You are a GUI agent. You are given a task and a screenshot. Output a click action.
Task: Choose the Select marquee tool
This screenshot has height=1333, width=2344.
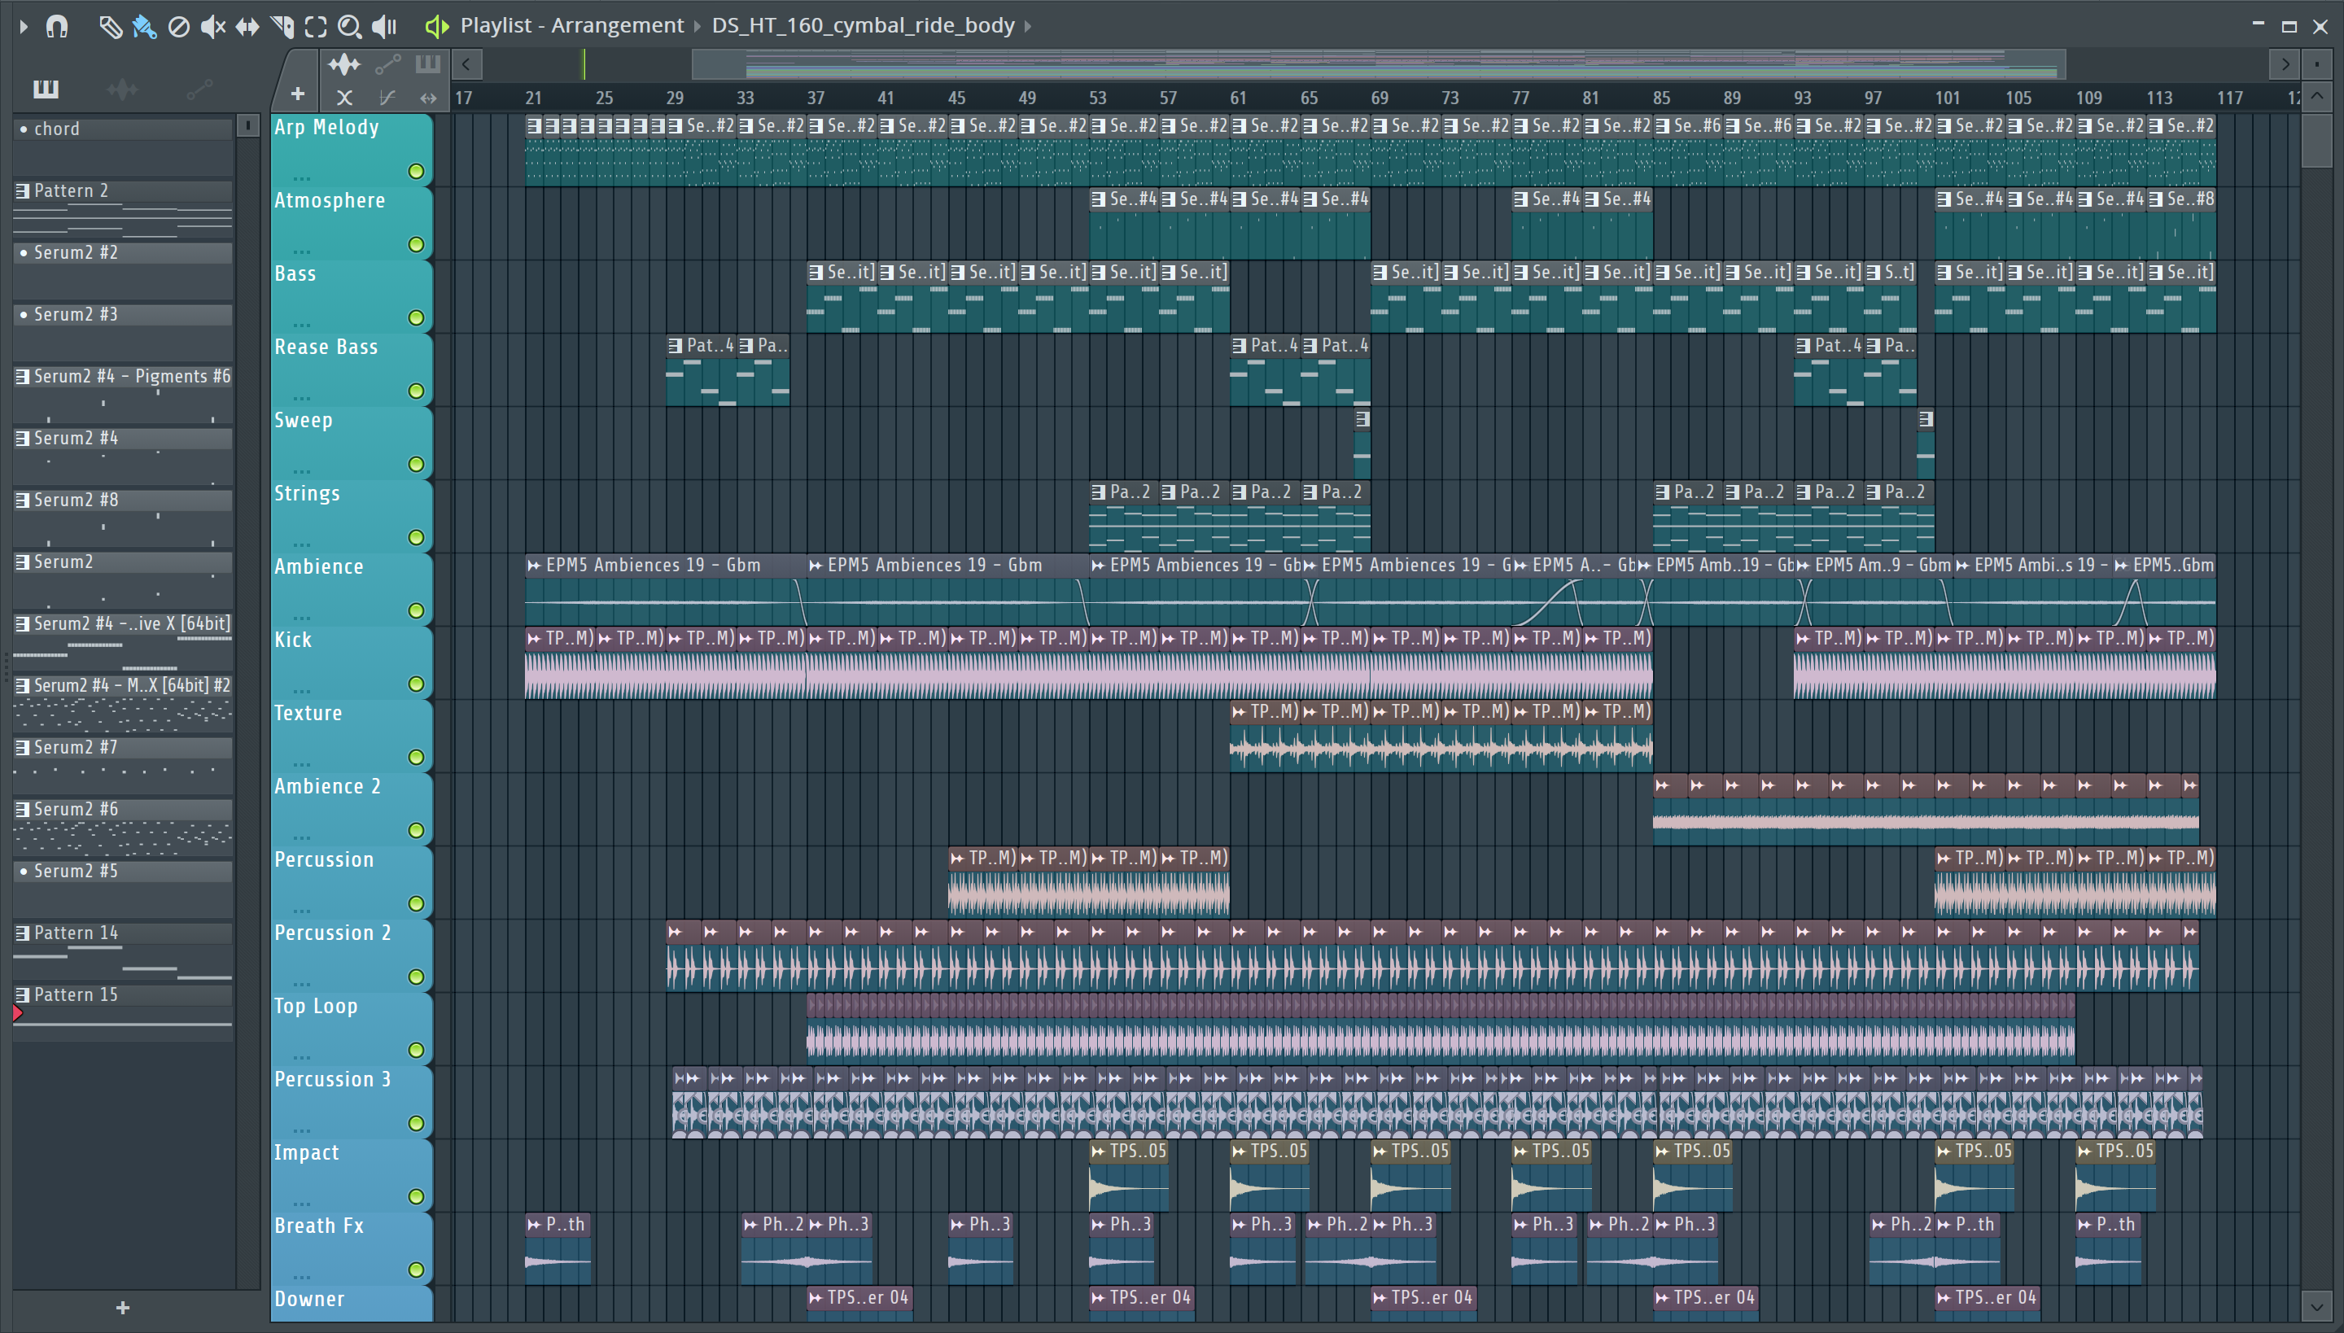click(316, 27)
